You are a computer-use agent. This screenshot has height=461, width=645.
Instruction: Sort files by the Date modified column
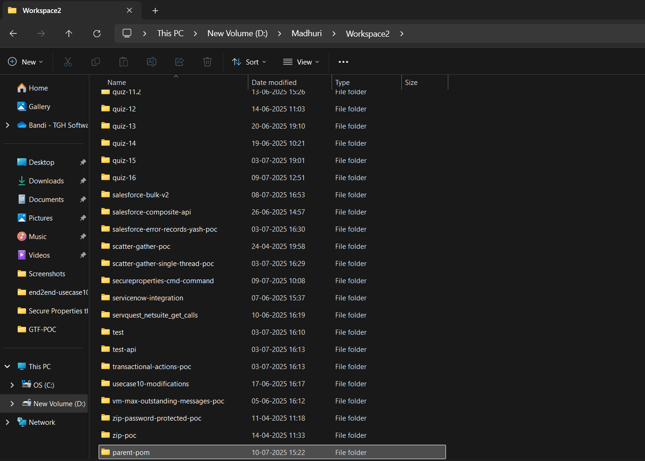point(273,82)
